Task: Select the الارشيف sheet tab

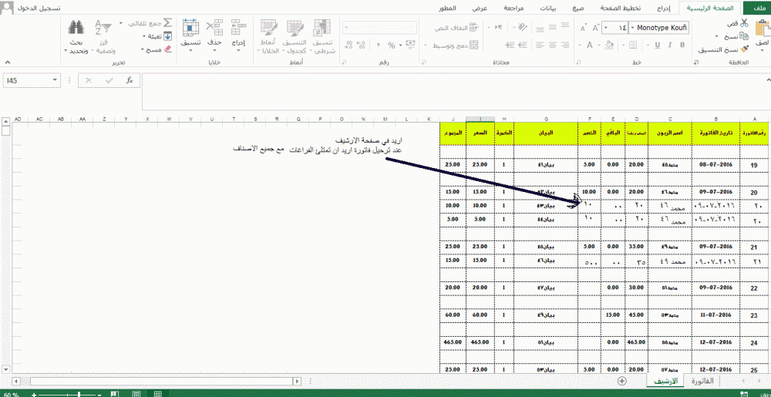Action: tap(667, 382)
